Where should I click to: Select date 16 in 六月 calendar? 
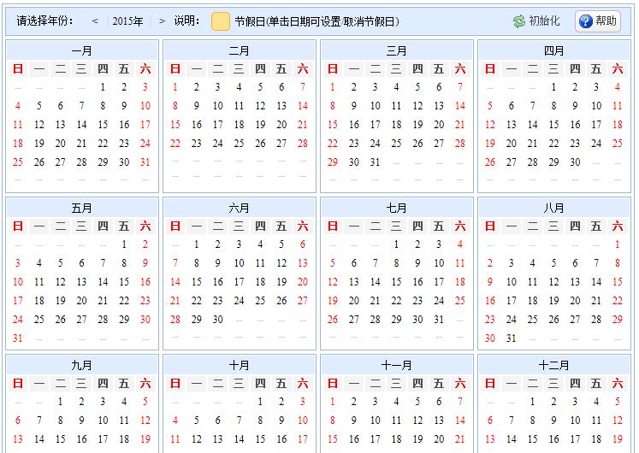click(218, 282)
